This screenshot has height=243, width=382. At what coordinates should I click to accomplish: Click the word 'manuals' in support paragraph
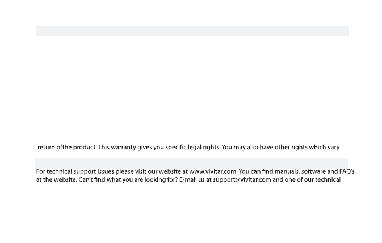(x=287, y=172)
